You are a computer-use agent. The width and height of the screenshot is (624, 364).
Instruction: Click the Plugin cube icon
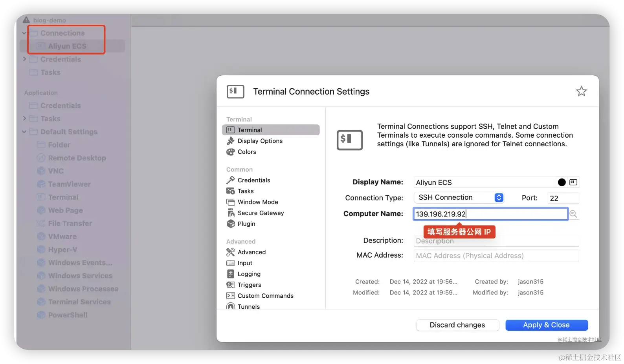click(231, 224)
